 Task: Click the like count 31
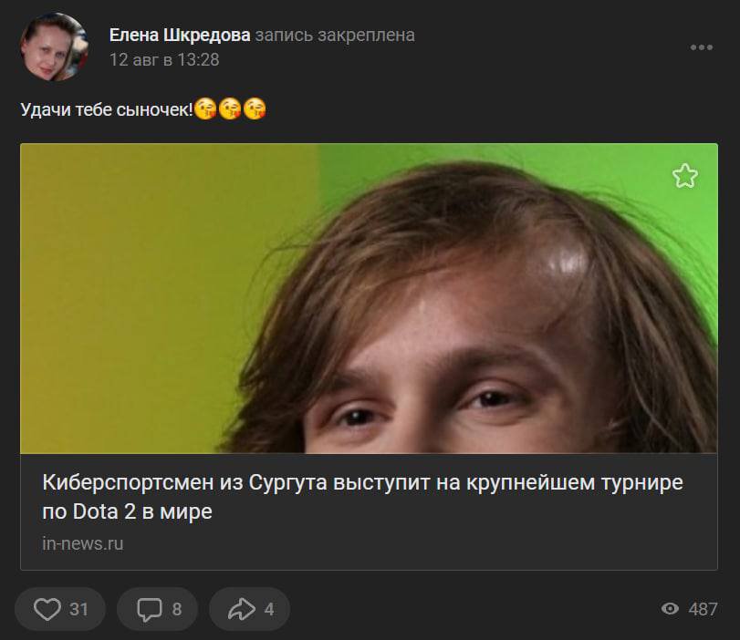[78, 609]
